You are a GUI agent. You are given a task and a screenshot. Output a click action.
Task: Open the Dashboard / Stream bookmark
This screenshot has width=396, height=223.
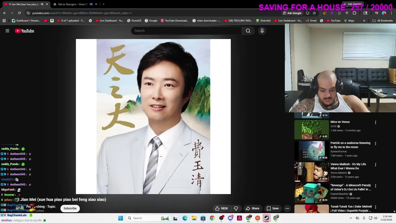pos(26,21)
